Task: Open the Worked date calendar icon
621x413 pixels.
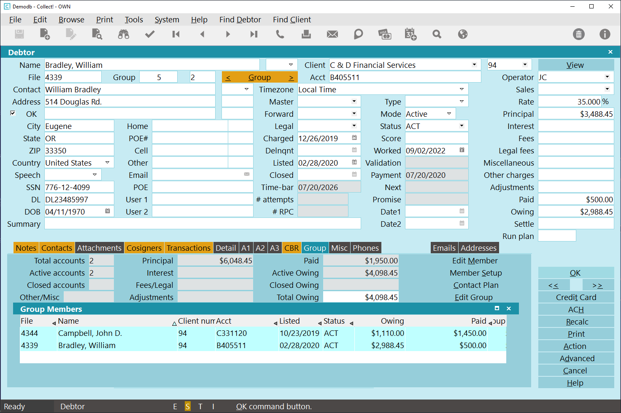Action: pos(462,150)
